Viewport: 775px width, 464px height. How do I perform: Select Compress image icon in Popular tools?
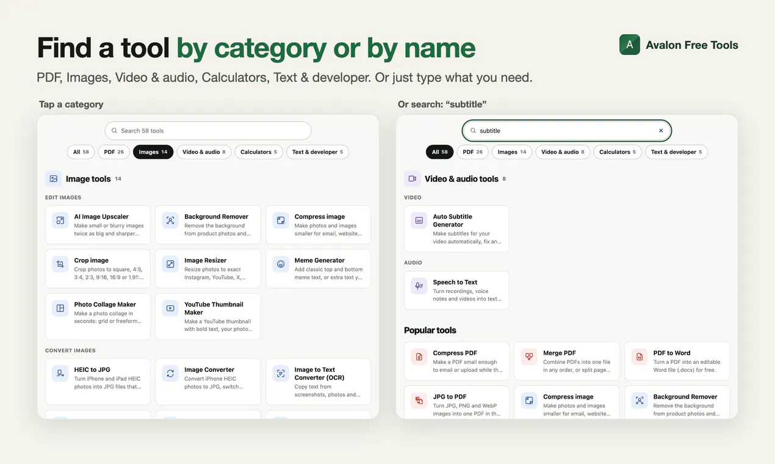pyautogui.click(x=529, y=401)
